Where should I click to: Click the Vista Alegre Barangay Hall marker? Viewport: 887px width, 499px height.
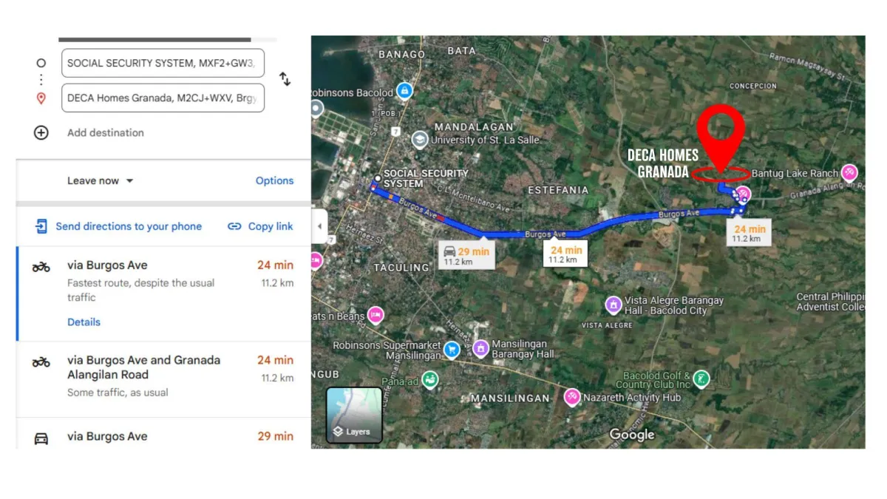coord(614,305)
